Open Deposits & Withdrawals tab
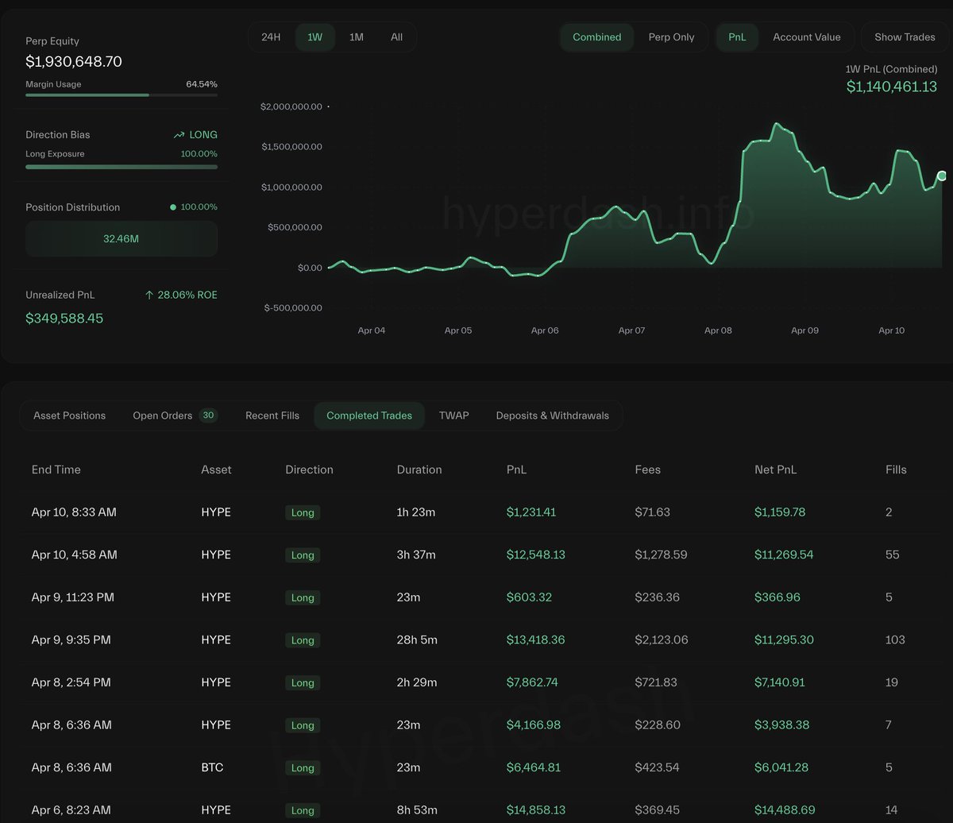The image size is (953, 823). click(x=552, y=415)
